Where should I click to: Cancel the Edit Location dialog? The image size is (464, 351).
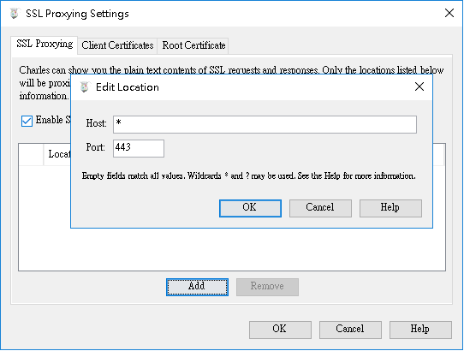click(x=320, y=208)
